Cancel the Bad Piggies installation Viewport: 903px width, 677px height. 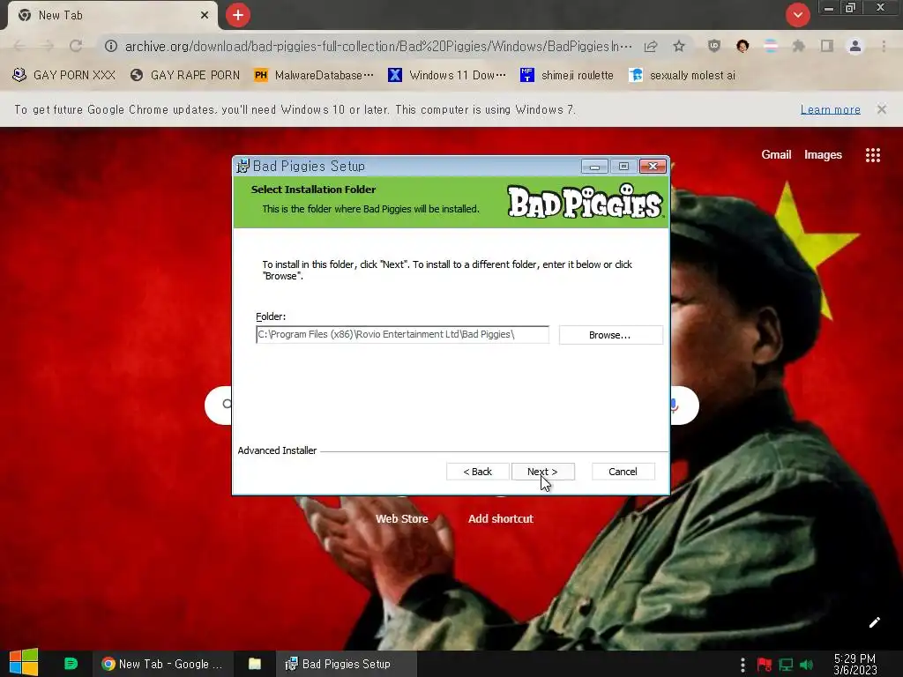coord(623,472)
